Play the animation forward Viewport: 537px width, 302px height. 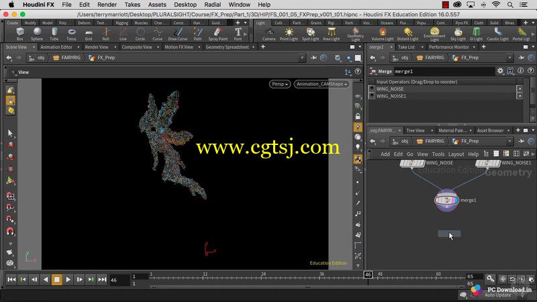click(68, 279)
